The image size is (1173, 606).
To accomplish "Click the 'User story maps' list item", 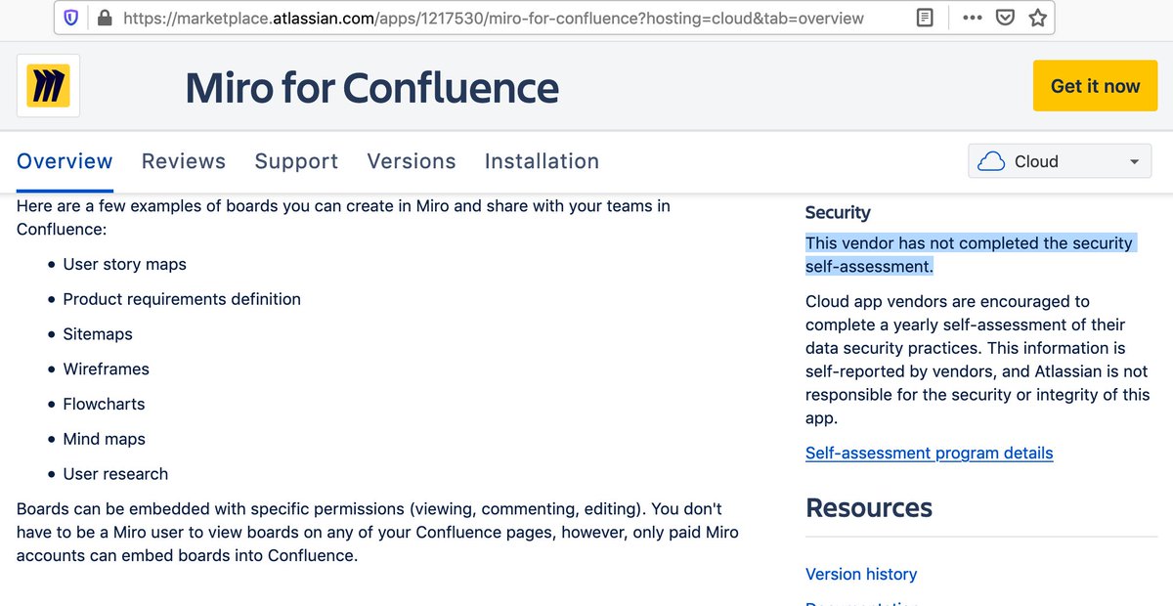I will pos(125,264).
